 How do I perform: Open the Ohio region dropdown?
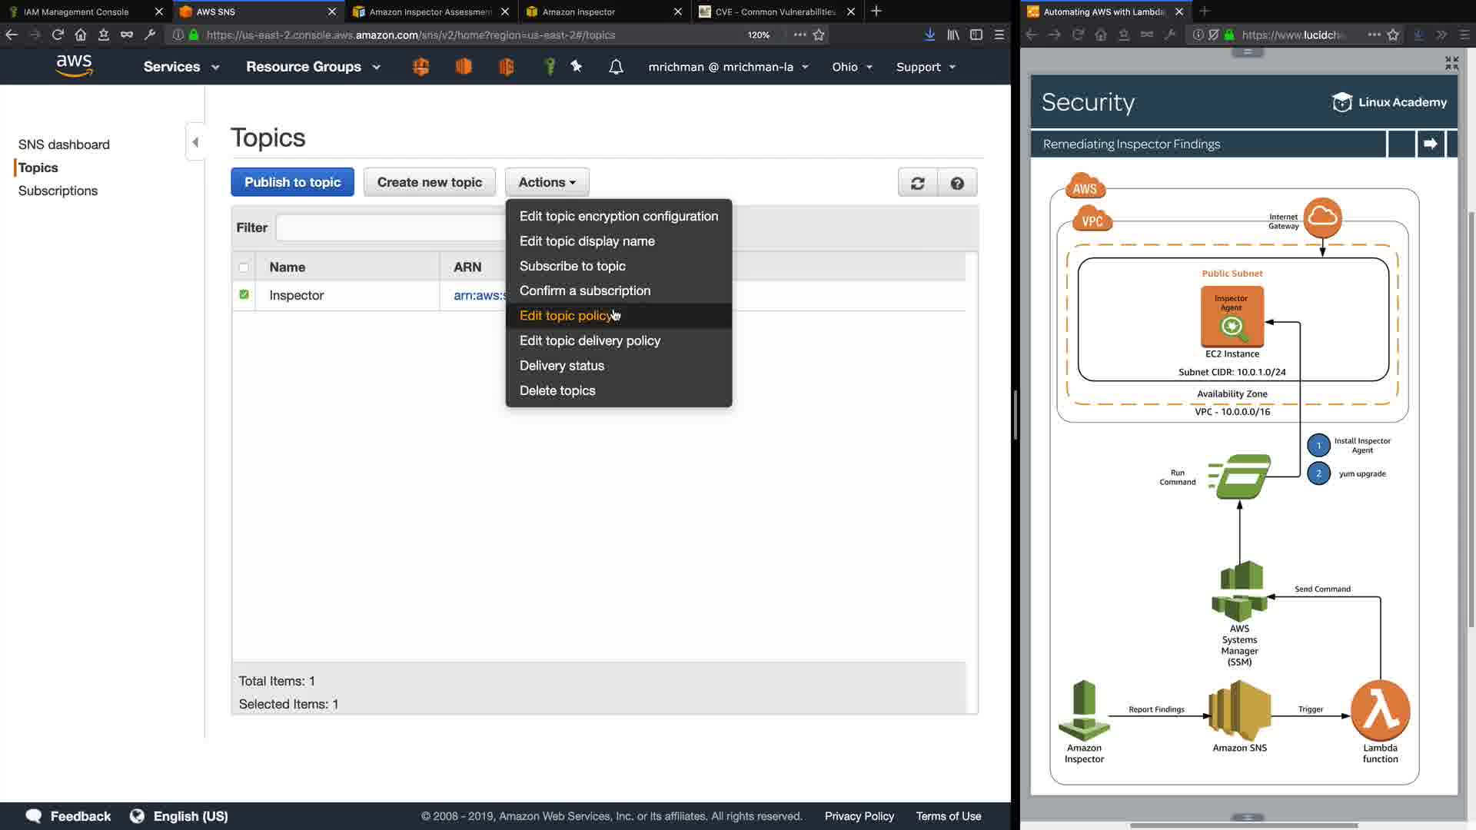[852, 67]
